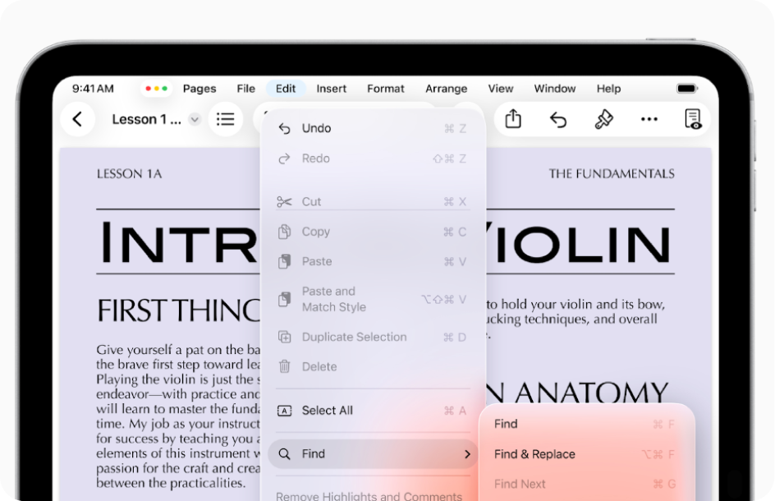
Task: Click the LESSON 1A header text
Action: [129, 174]
